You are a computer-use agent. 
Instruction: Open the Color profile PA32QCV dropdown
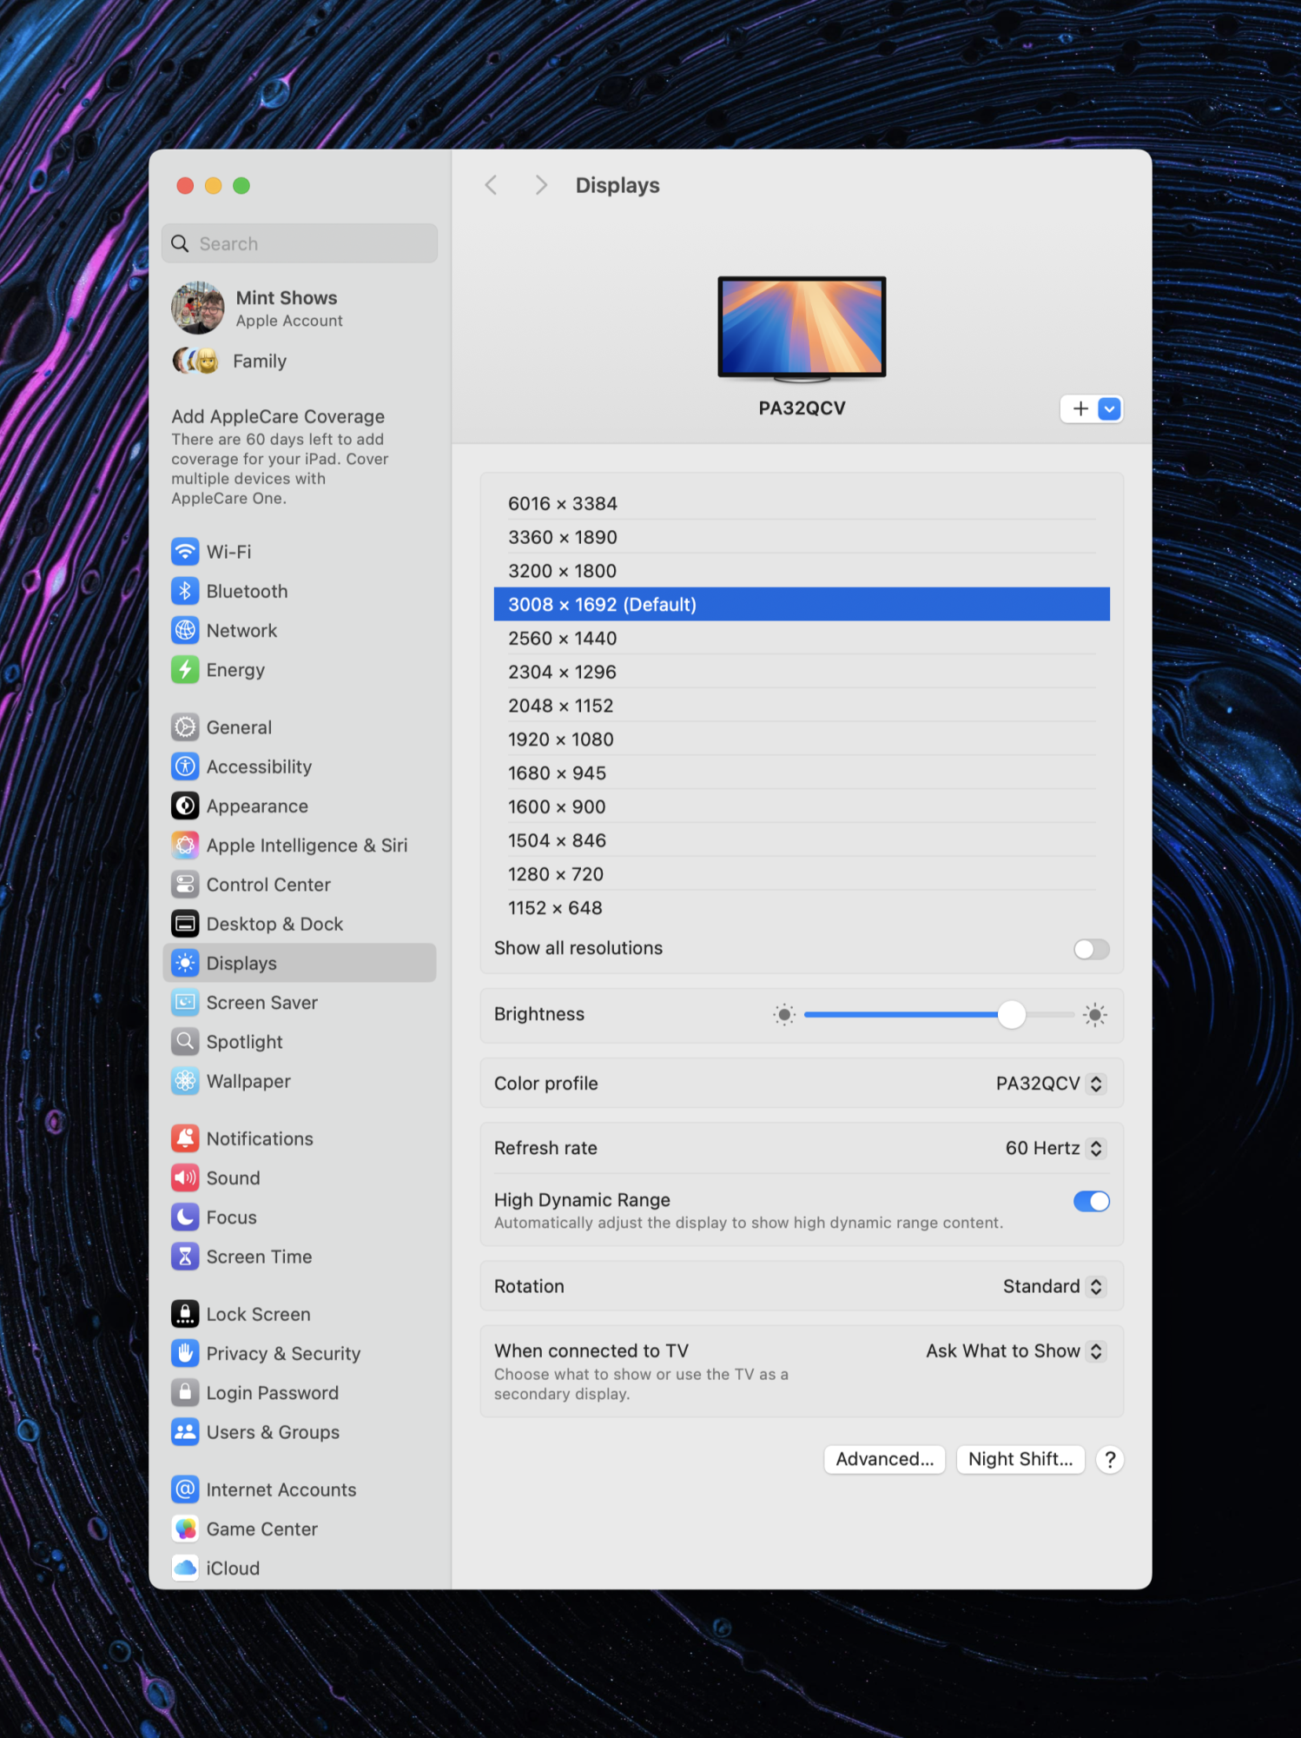click(x=1050, y=1084)
